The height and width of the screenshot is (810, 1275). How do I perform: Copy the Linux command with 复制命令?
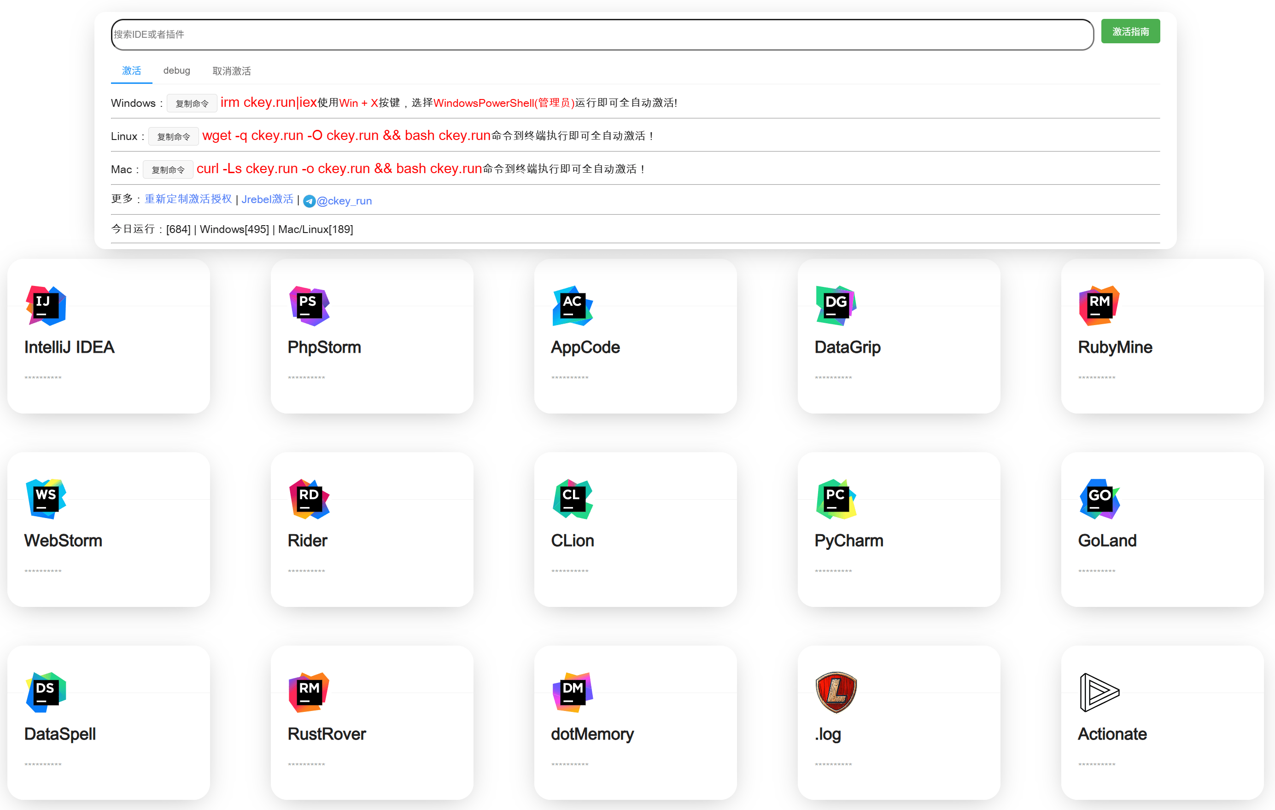coord(173,136)
